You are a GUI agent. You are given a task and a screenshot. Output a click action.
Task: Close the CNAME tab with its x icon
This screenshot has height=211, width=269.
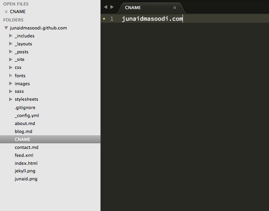pos(175,8)
